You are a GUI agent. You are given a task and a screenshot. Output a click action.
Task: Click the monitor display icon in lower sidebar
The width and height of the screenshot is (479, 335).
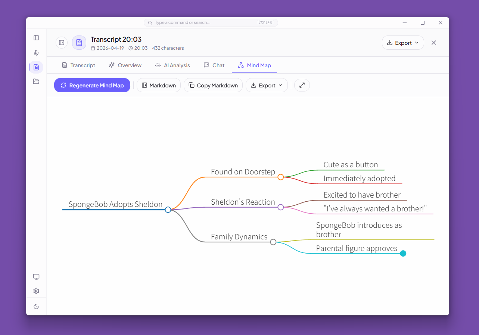(x=36, y=276)
